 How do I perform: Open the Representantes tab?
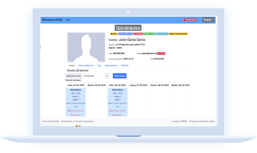[111, 65]
